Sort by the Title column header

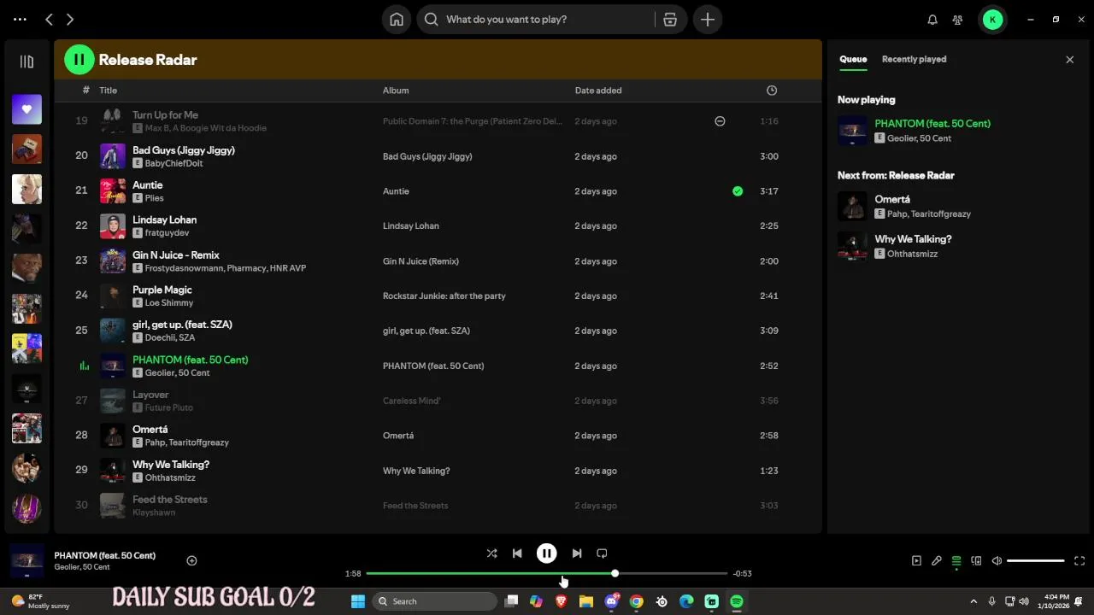tap(108, 91)
